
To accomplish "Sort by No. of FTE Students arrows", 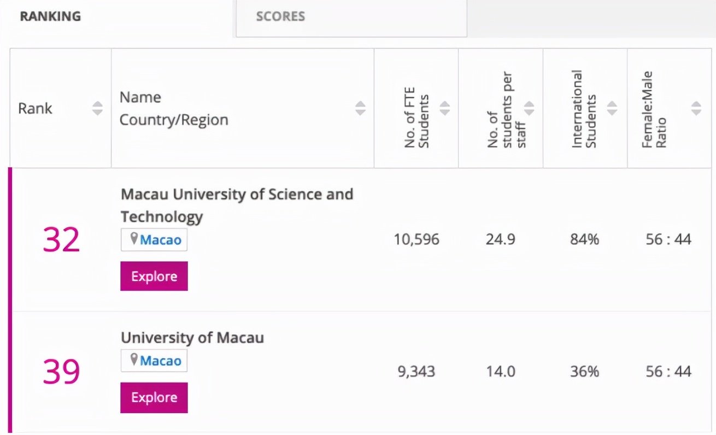I will [x=445, y=108].
